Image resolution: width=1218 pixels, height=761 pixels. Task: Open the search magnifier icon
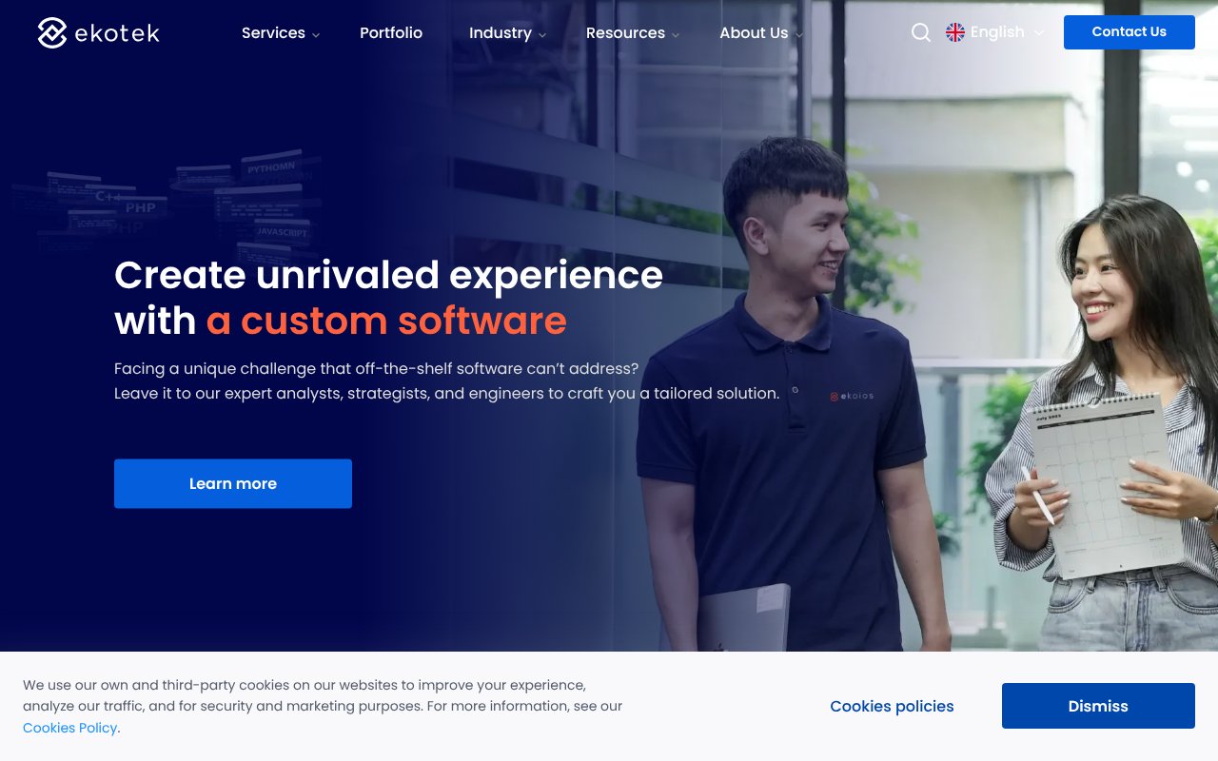click(921, 32)
